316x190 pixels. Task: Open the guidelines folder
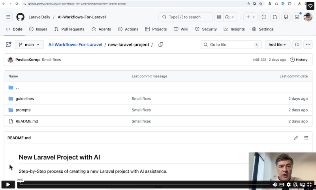pos(24,99)
